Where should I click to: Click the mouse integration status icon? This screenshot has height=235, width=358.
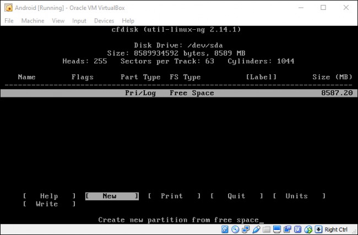(309, 229)
